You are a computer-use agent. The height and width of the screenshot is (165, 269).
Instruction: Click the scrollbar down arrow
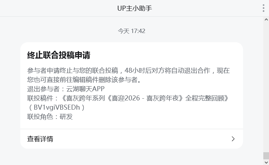point(266,162)
